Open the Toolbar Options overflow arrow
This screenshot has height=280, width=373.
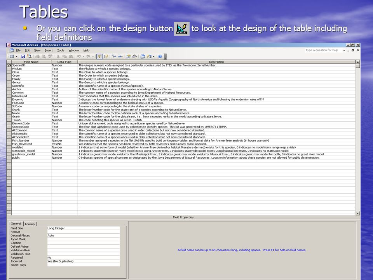tap(166, 57)
